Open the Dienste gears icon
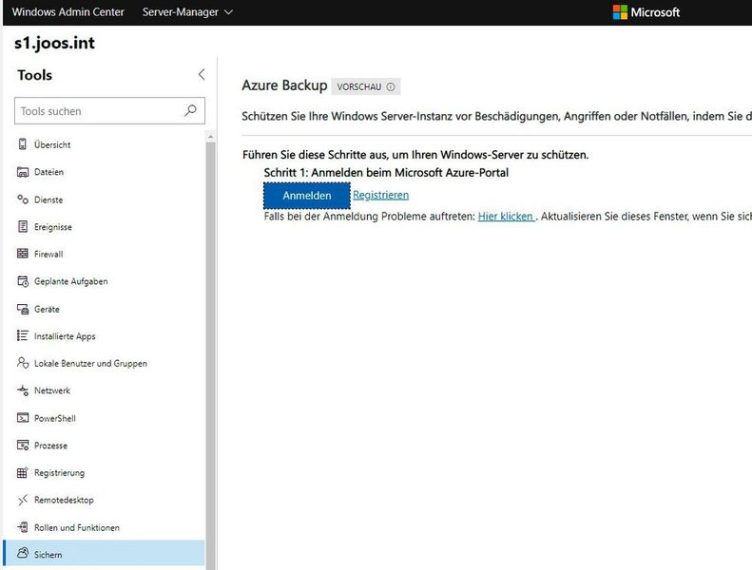The image size is (752, 570). pyautogui.click(x=23, y=199)
